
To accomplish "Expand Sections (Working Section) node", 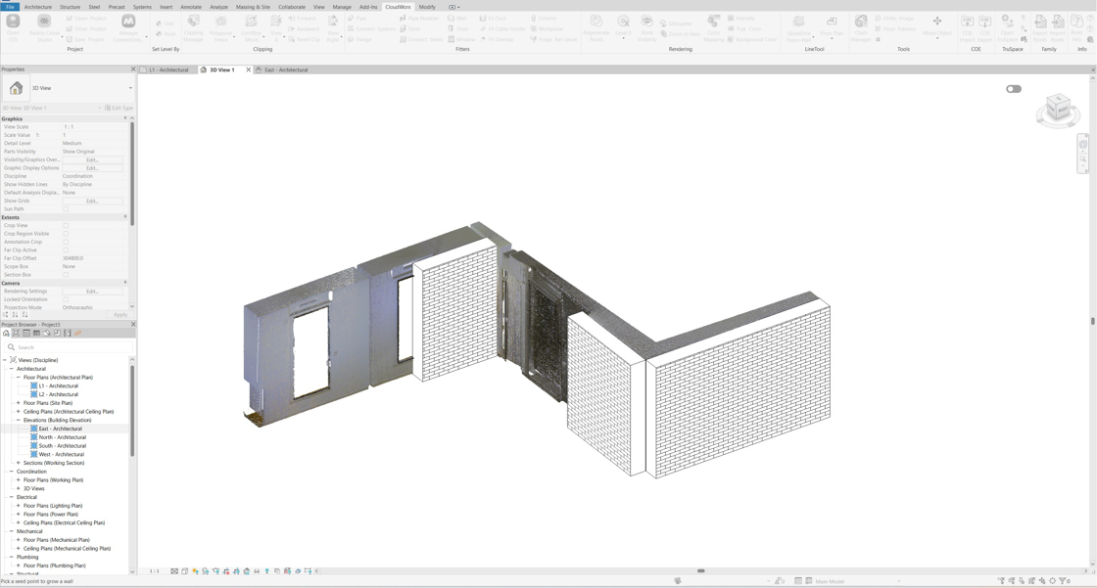I will pyautogui.click(x=19, y=463).
